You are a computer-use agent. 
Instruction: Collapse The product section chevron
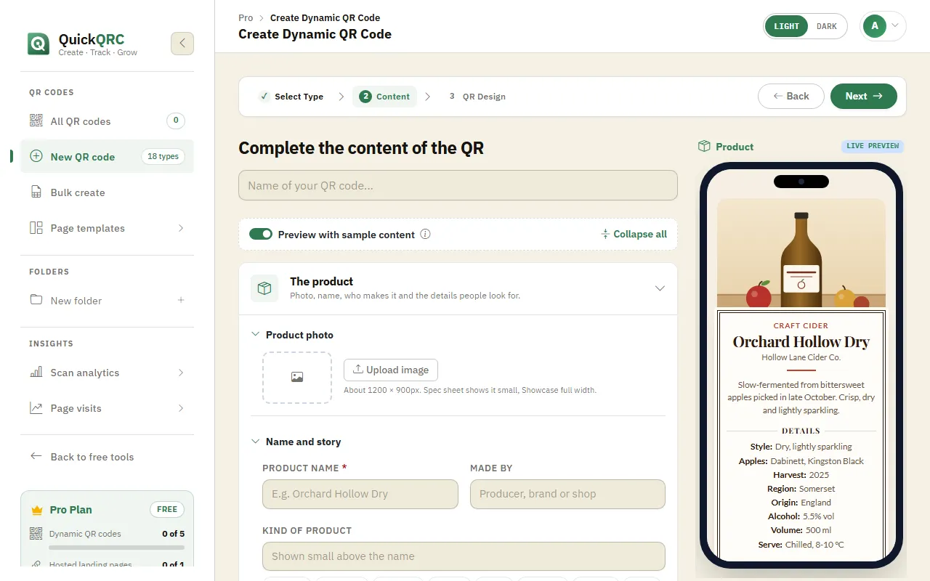(x=660, y=288)
